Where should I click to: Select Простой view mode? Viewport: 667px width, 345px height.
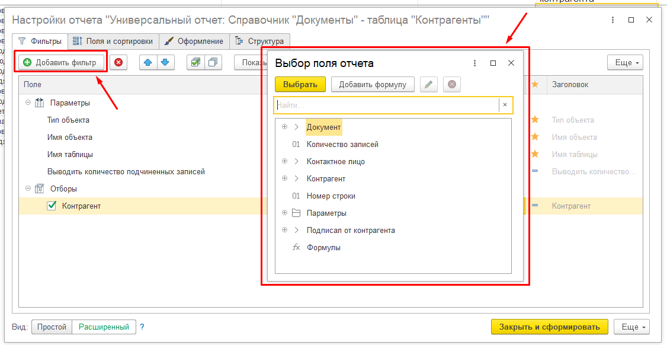pyautogui.click(x=52, y=327)
